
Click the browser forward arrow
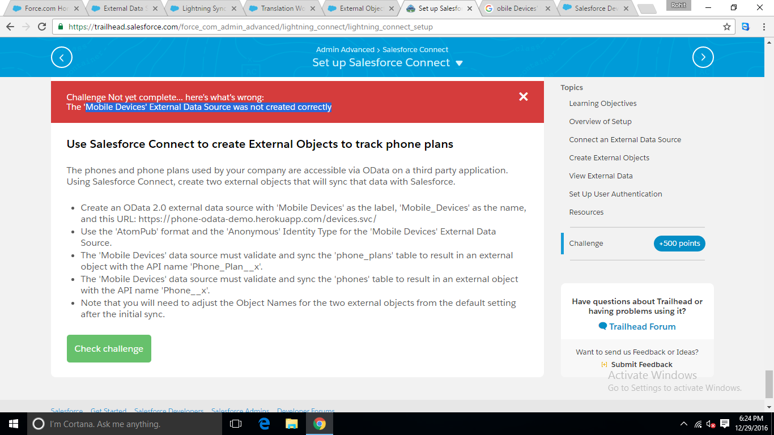[x=26, y=27]
